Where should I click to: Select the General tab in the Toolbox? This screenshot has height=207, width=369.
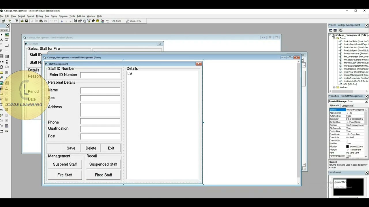pyautogui.click(x=4, y=30)
